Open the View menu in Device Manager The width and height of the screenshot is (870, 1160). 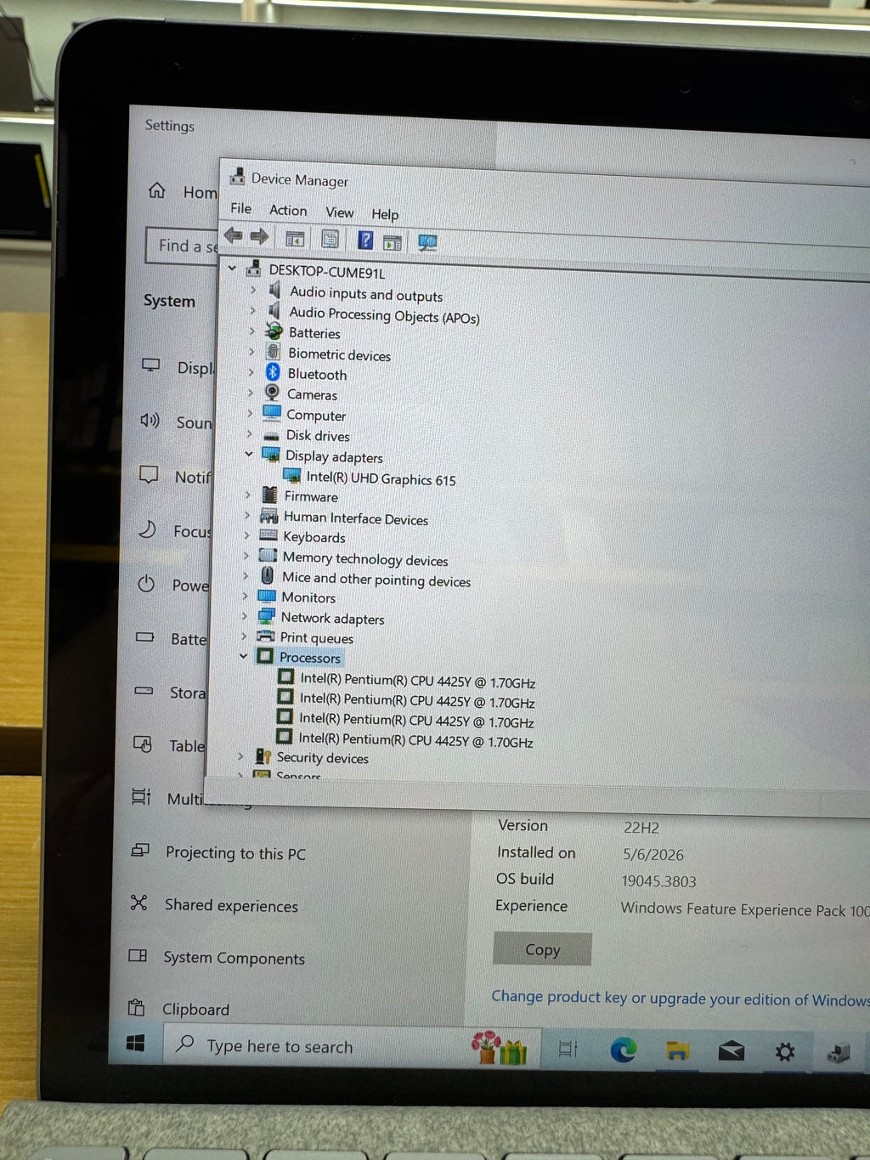point(340,212)
